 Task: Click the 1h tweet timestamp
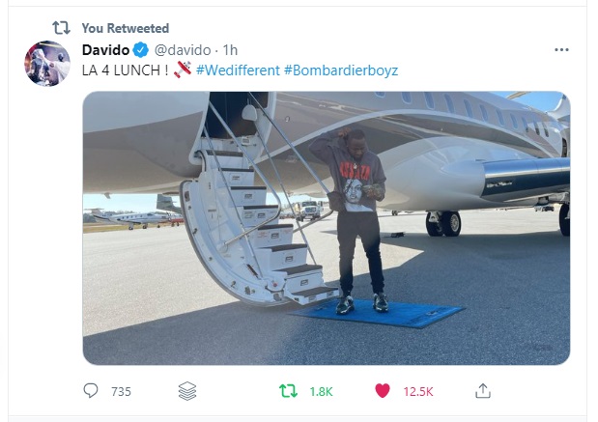tap(230, 50)
